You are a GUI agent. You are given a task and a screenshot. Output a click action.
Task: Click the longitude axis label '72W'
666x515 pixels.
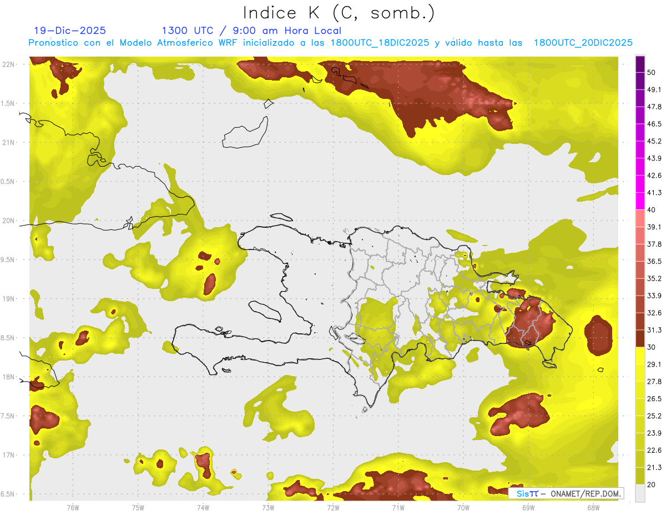333,507
